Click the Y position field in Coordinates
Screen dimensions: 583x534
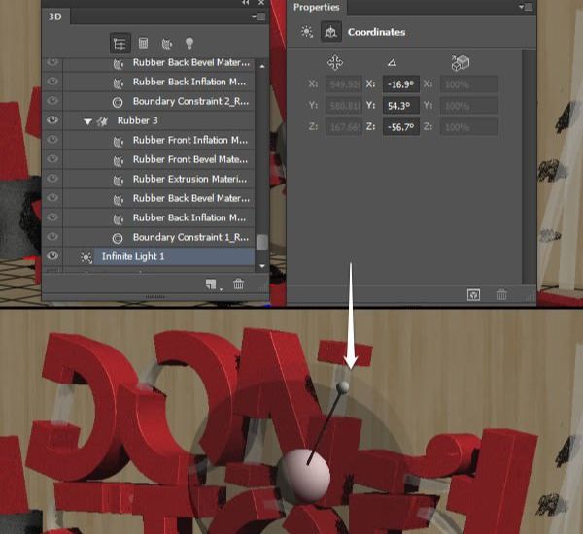(x=344, y=106)
